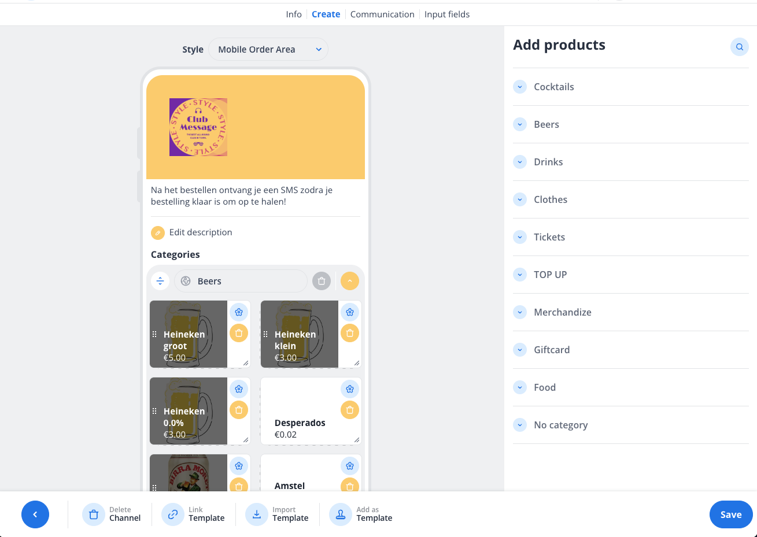Viewport: 757px width, 537px height.
Task: Expand the Cocktails product group
Action: [520, 87]
